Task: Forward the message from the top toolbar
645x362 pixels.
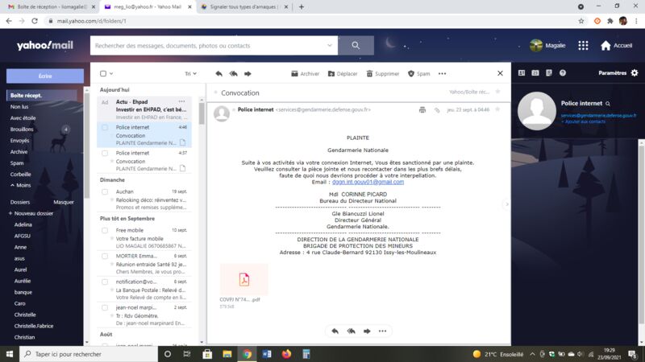Action: pyautogui.click(x=248, y=74)
